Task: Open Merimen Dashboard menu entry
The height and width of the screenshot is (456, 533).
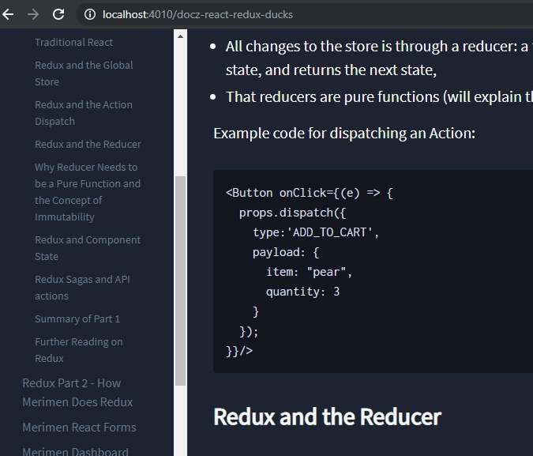Action: [76, 451]
